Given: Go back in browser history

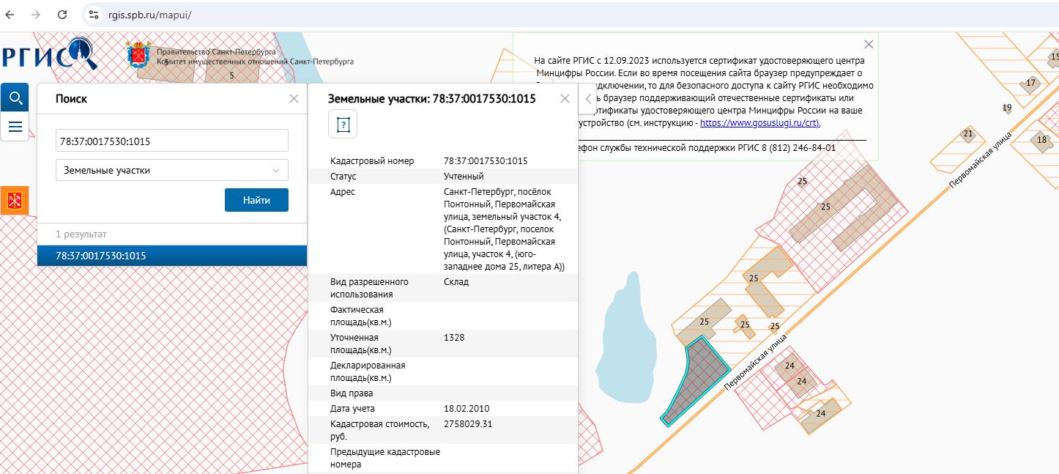Looking at the screenshot, I should coord(12,15).
